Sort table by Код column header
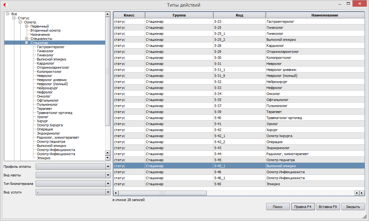This screenshot has height=221, width=369. 239,15
